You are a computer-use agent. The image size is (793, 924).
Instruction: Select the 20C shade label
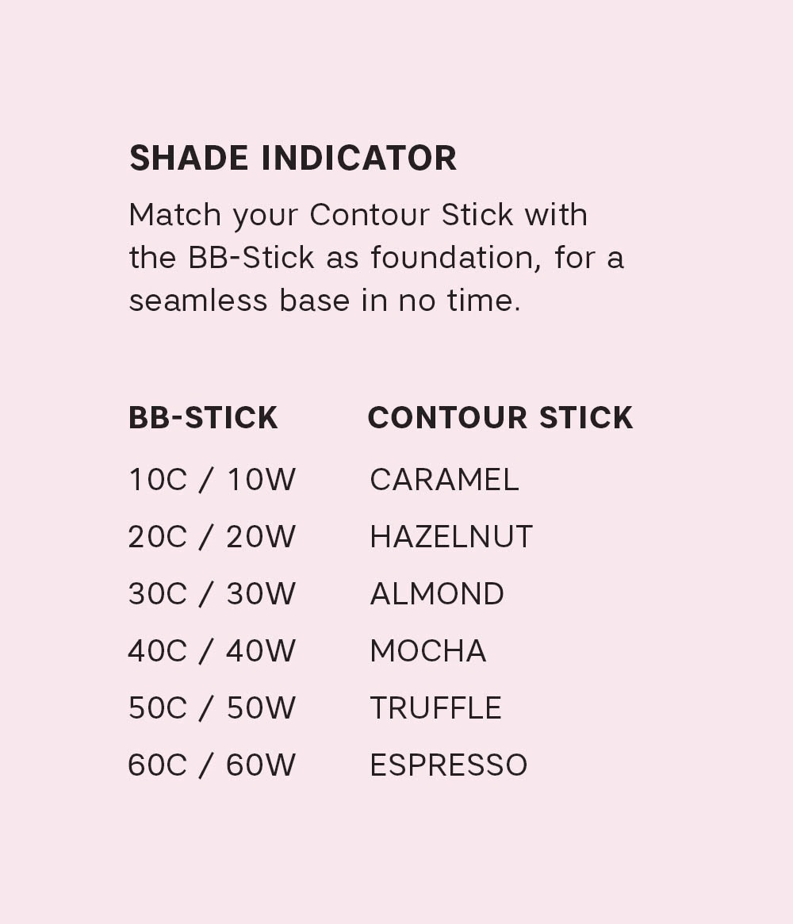pyautogui.click(x=157, y=537)
